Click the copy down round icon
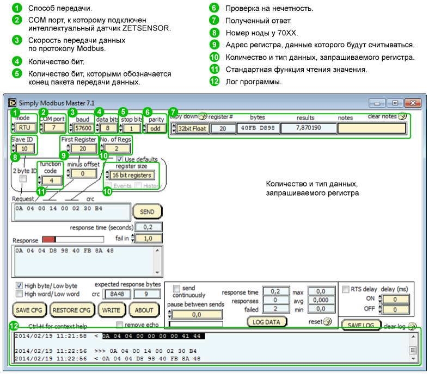 click(203, 116)
